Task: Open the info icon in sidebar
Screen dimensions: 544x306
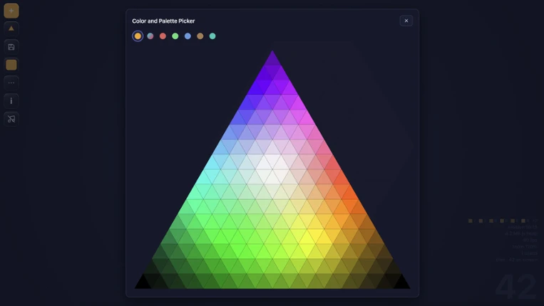Action: (11, 101)
